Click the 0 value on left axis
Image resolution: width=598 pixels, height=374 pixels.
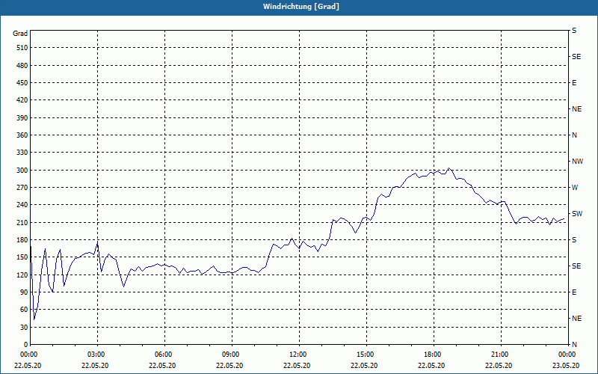[26, 345]
